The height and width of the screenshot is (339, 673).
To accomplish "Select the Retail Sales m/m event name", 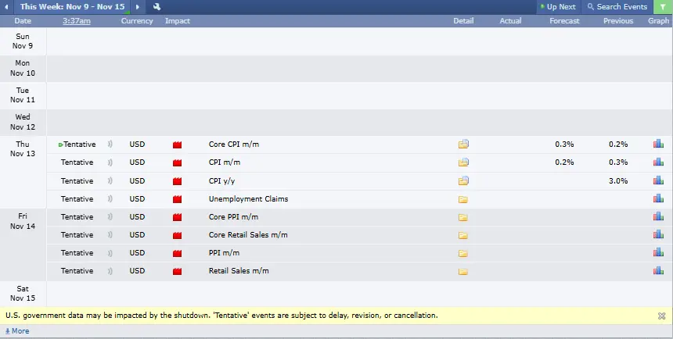I will click(239, 271).
